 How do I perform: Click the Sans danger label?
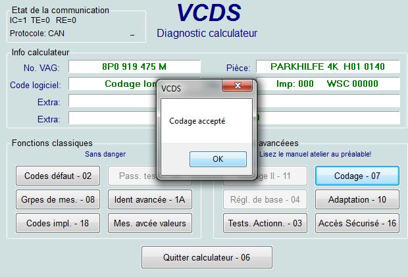point(105,154)
